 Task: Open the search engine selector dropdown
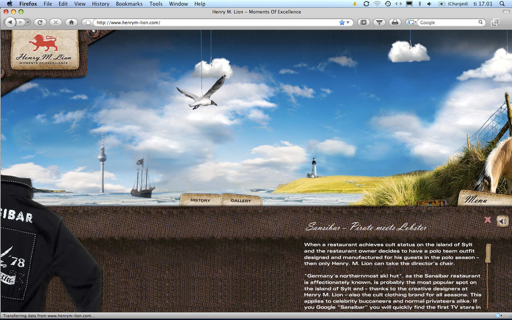coord(412,22)
